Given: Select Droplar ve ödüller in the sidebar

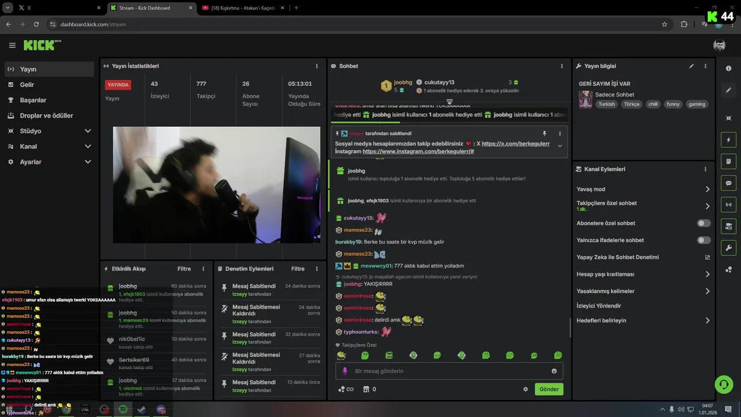Looking at the screenshot, I should [x=49, y=115].
